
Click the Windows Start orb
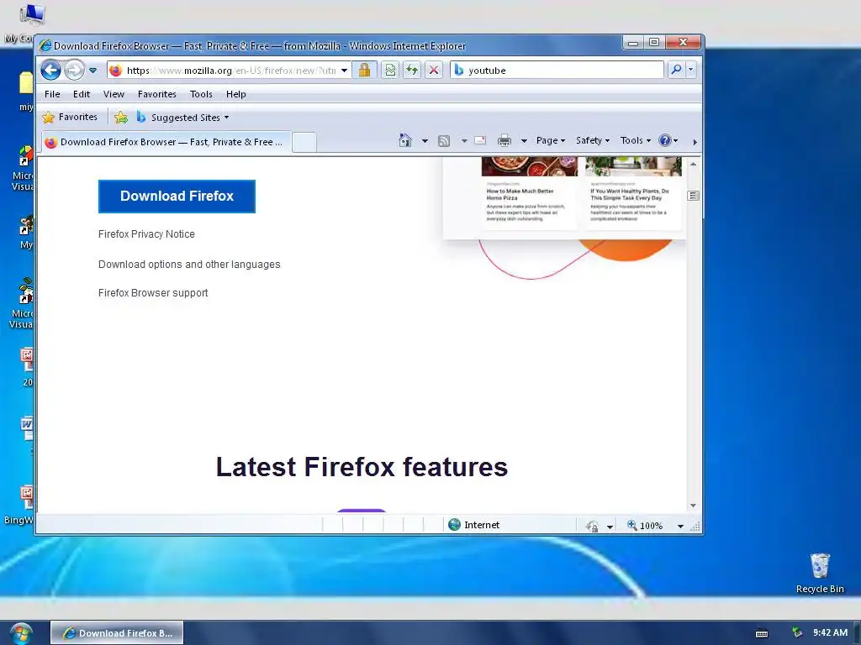[20, 635]
